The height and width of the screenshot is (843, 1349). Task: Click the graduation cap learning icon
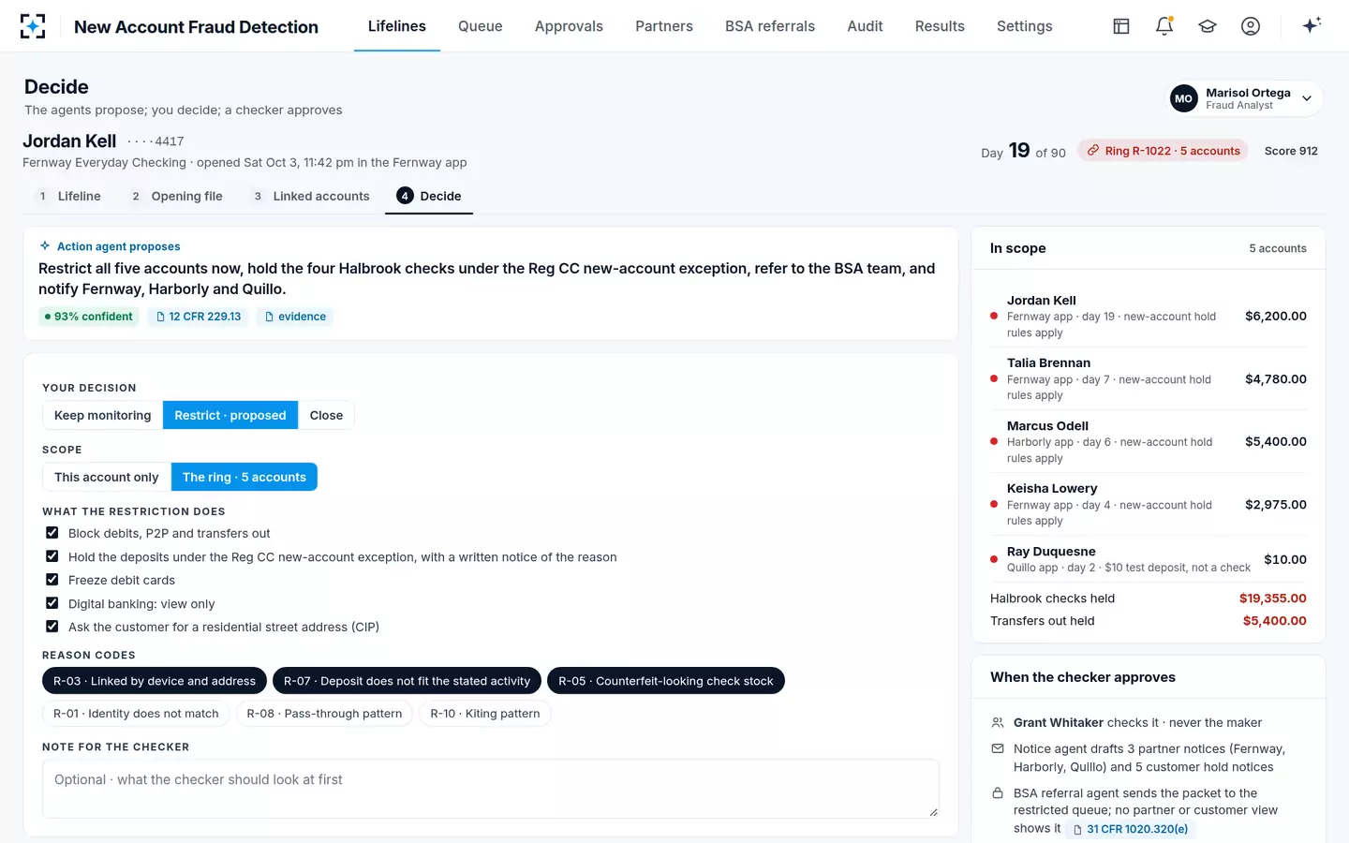click(1208, 26)
